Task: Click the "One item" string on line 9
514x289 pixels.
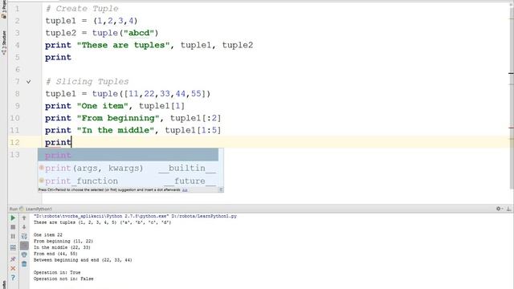Action: pyautogui.click(x=103, y=106)
